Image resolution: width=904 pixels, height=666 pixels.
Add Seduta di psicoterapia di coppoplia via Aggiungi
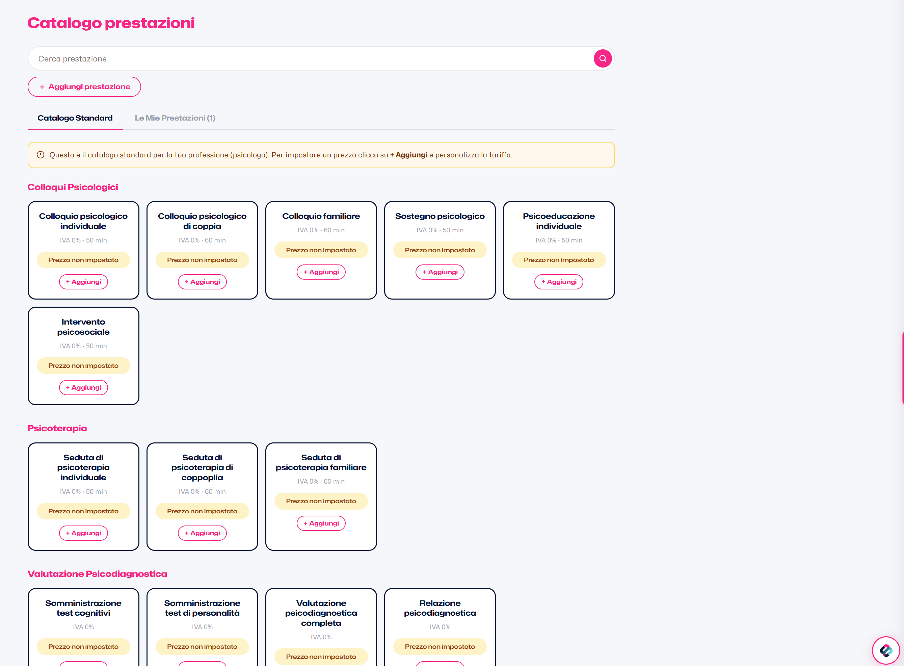[202, 533]
